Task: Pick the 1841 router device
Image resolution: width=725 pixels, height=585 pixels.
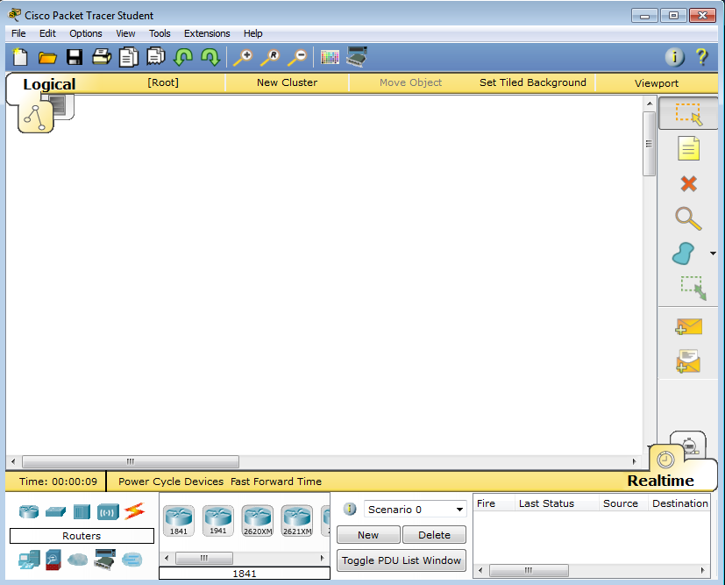Action: click(179, 521)
